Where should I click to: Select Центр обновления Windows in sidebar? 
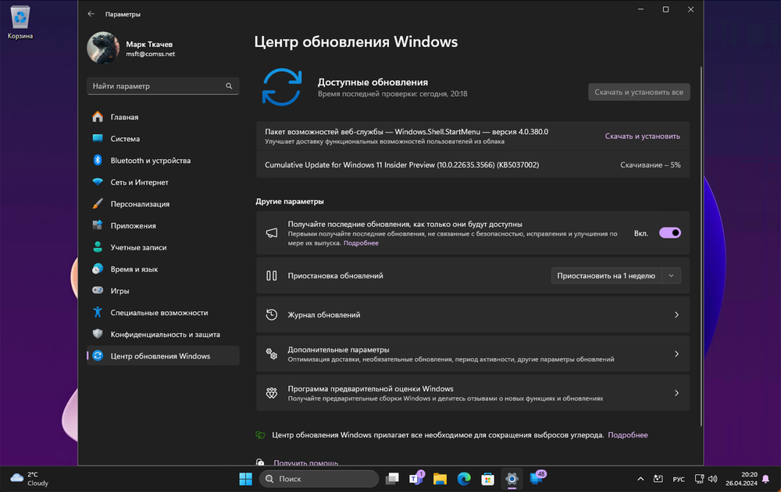pos(163,356)
